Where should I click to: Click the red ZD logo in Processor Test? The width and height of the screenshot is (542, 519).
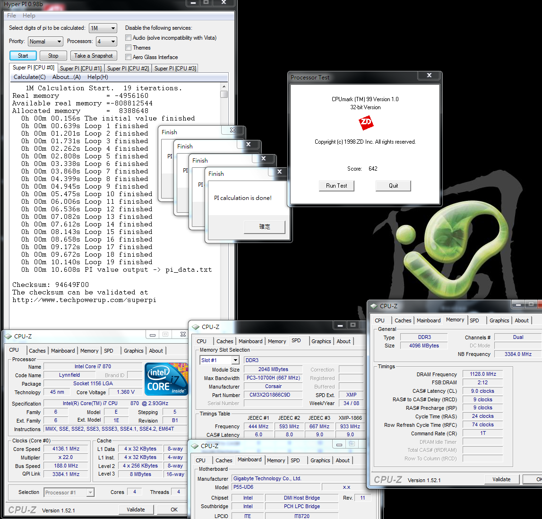(366, 123)
